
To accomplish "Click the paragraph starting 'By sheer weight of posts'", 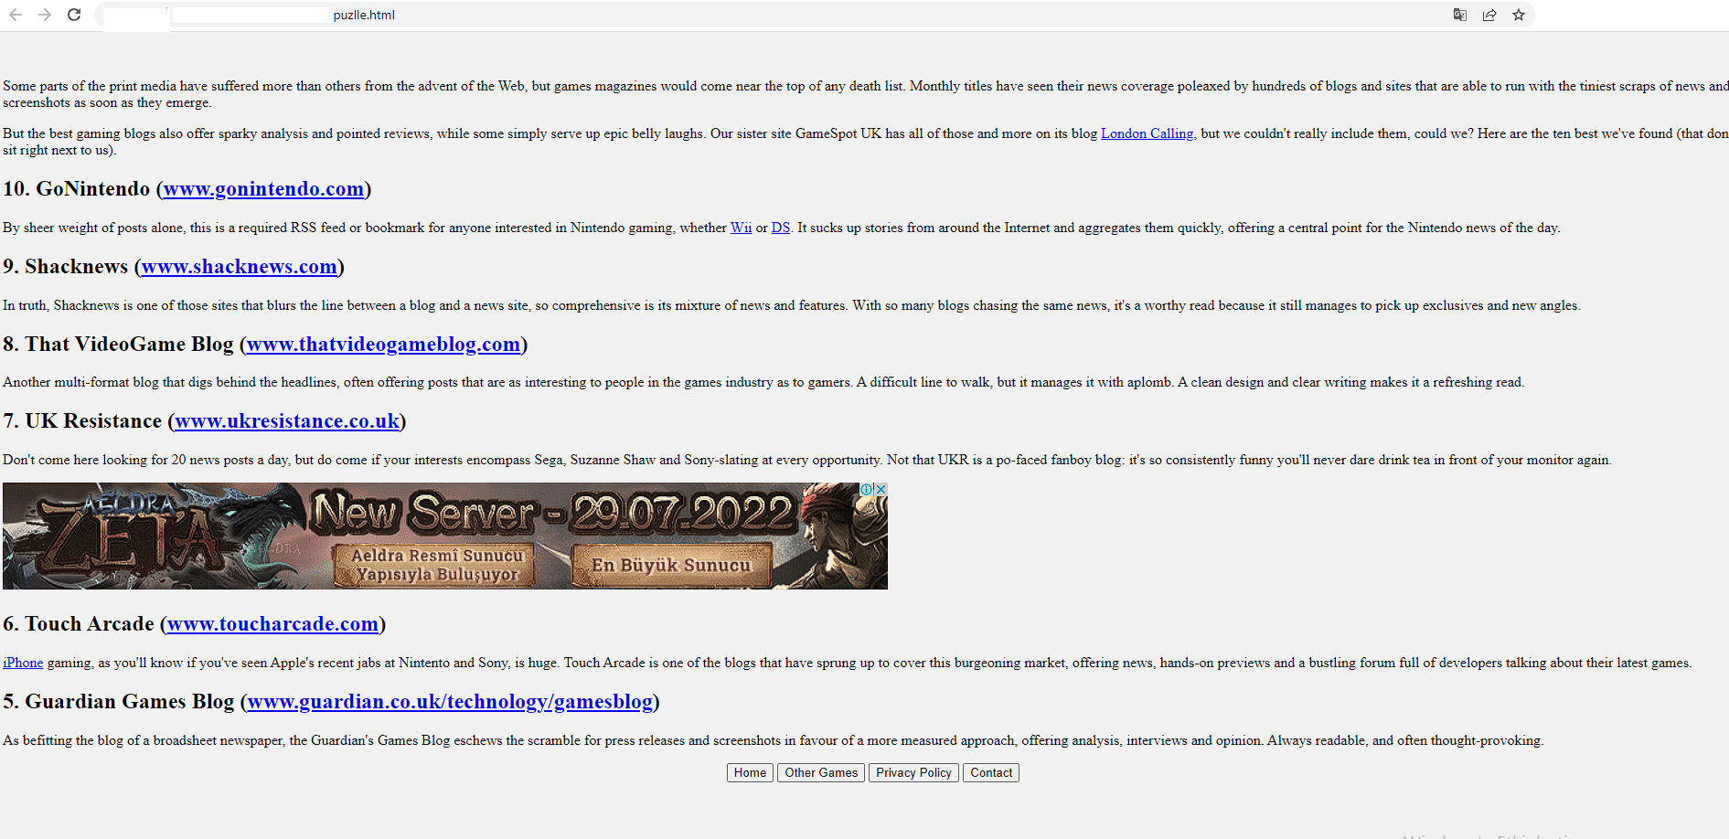I will [782, 228].
